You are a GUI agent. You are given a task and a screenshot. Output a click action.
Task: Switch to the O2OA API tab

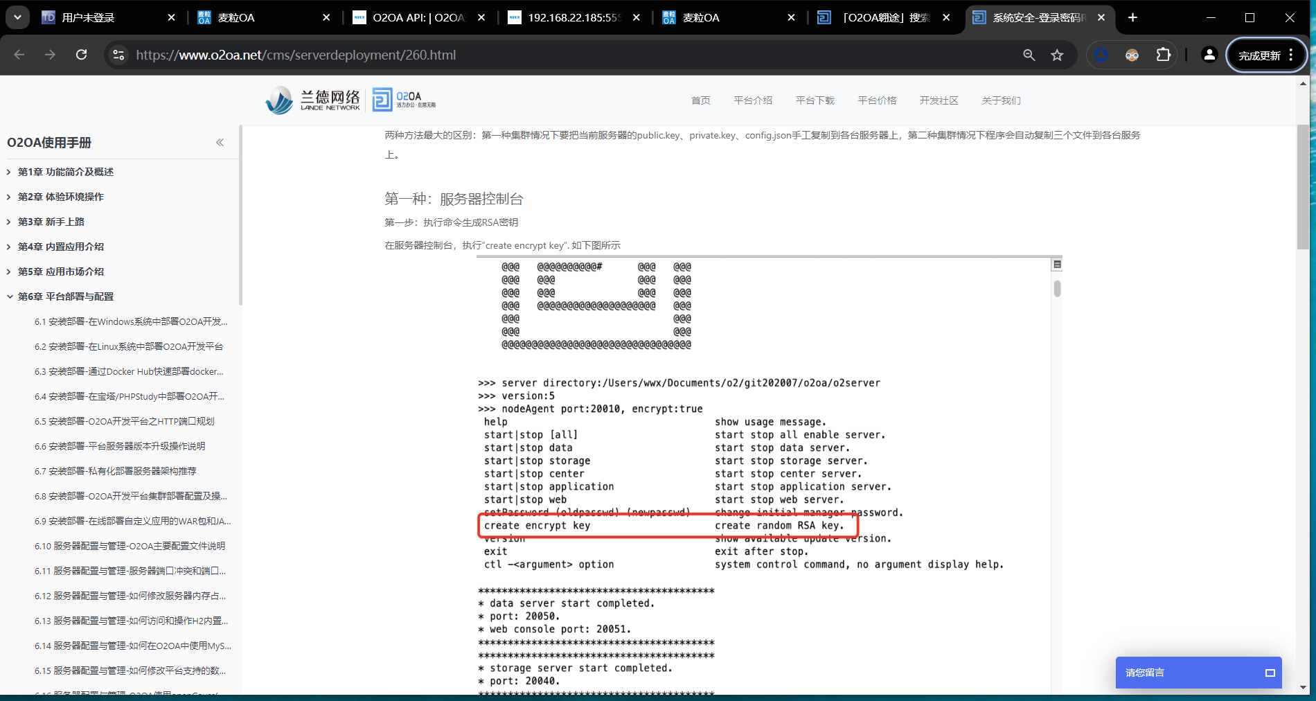click(x=419, y=17)
